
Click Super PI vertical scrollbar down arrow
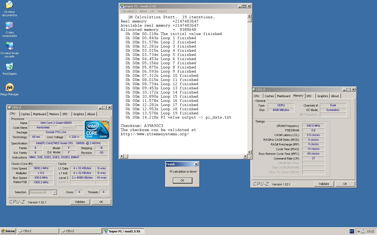tap(249, 152)
